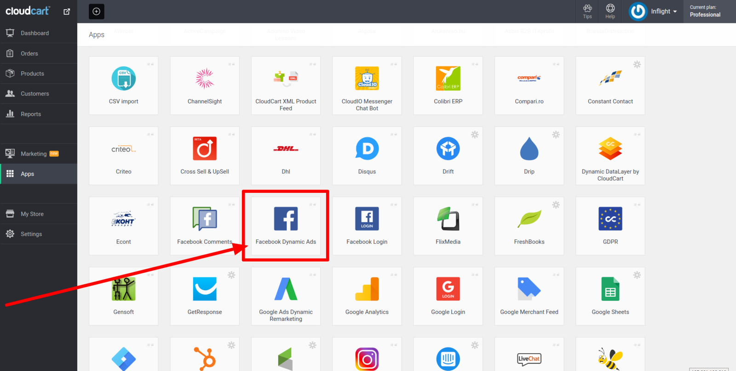
Task: Open Reports in the sidebar
Action: point(39,114)
